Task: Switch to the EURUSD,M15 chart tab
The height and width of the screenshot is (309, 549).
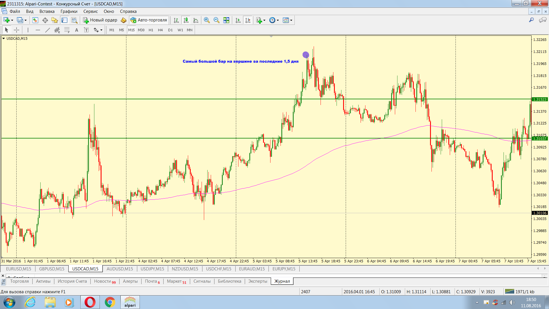Action: (x=19, y=269)
